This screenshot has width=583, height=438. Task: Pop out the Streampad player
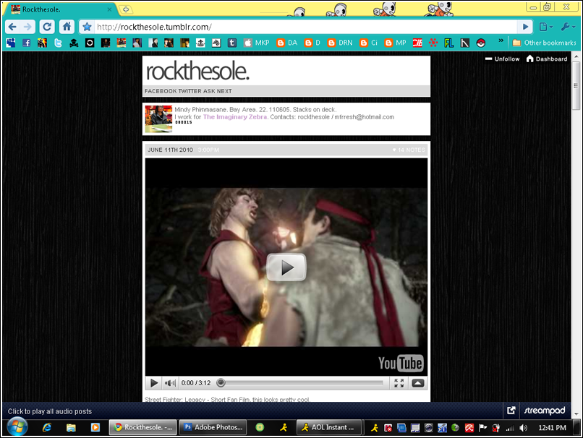coord(511,411)
